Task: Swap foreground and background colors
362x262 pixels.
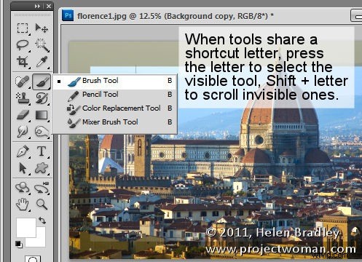Action: [x=42, y=221]
